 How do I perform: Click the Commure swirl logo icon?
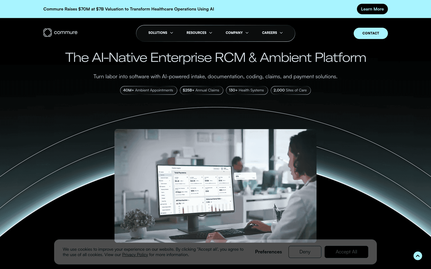[47, 33]
